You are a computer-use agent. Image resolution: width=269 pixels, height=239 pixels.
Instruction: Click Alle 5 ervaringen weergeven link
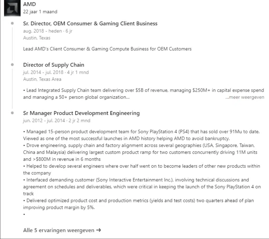pos(62,230)
